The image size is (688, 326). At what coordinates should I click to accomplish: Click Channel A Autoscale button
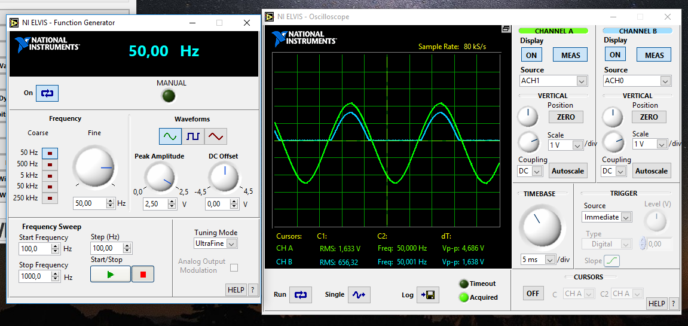(x=568, y=170)
